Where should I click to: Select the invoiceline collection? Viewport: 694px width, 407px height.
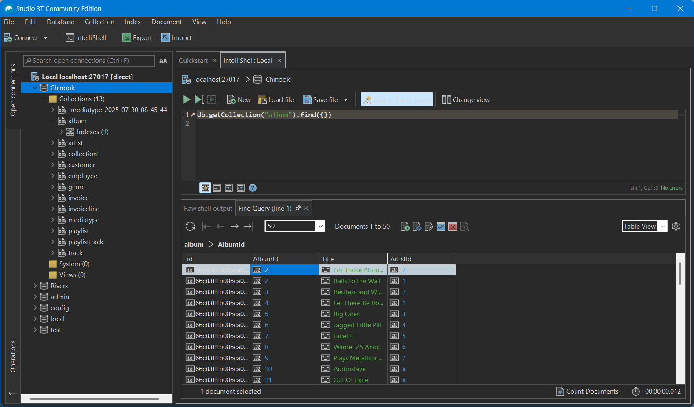pos(84,209)
